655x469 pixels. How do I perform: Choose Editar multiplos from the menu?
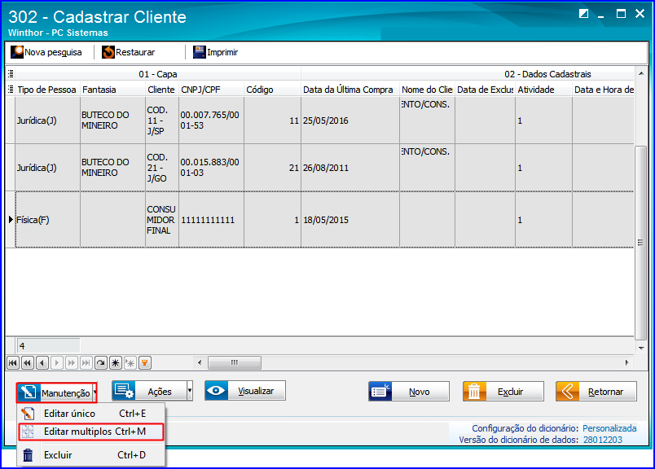pos(91,432)
